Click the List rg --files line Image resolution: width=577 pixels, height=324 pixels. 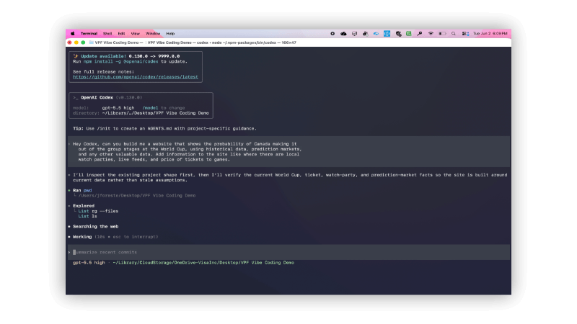98,211
